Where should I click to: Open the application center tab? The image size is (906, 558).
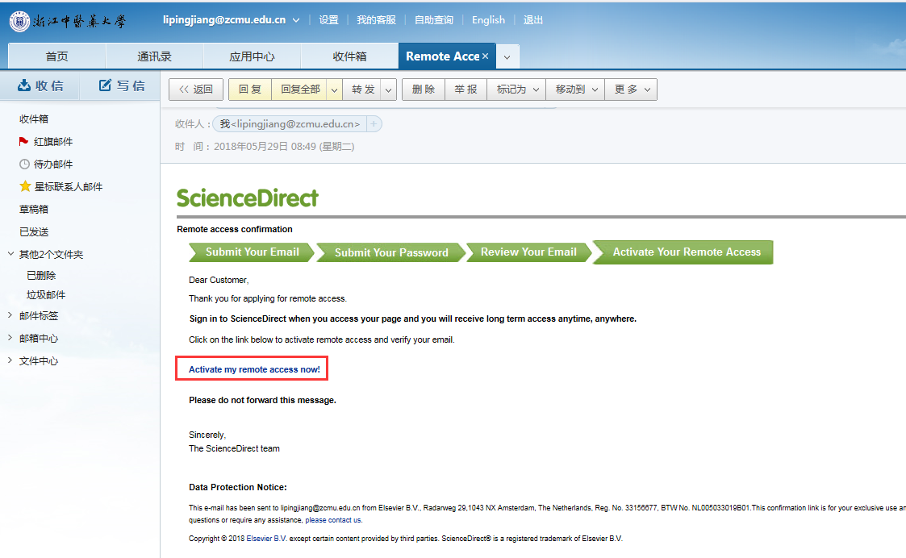click(252, 56)
